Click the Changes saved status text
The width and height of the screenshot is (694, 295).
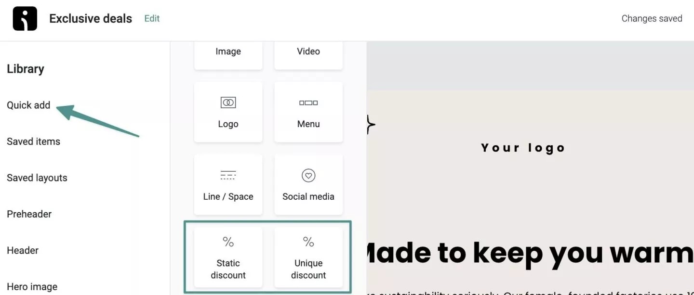[652, 18]
